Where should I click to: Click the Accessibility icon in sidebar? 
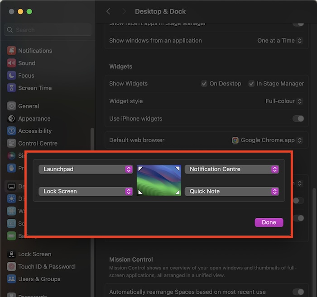pos(11,131)
